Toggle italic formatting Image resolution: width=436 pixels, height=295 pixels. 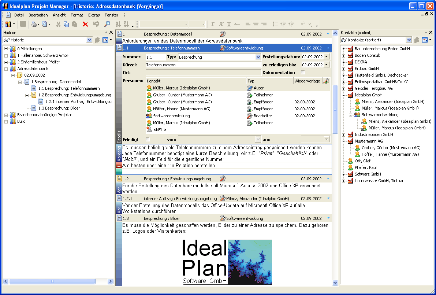coord(221,25)
